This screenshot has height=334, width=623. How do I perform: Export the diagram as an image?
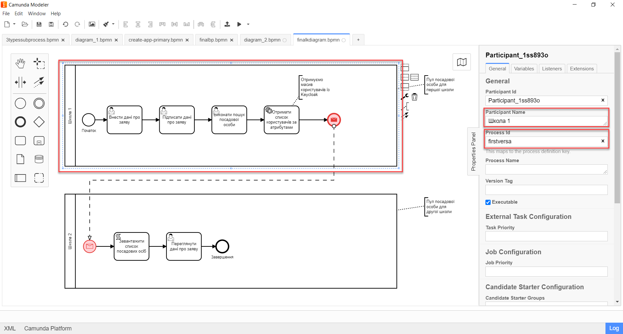click(x=92, y=24)
